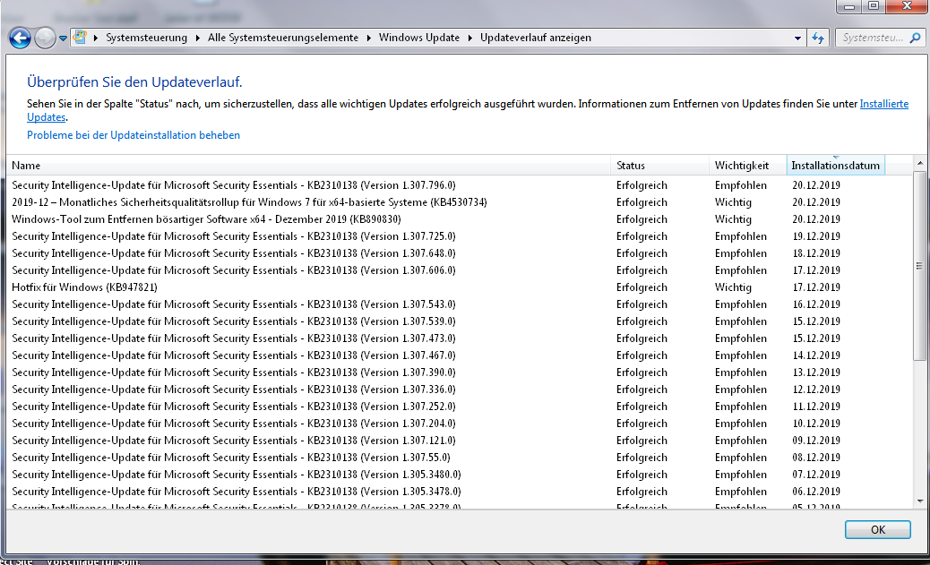Click date 12.12.2019 cell
Image resolution: width=930 pixels, height=565 pixels.
click(x=816, y=390)
